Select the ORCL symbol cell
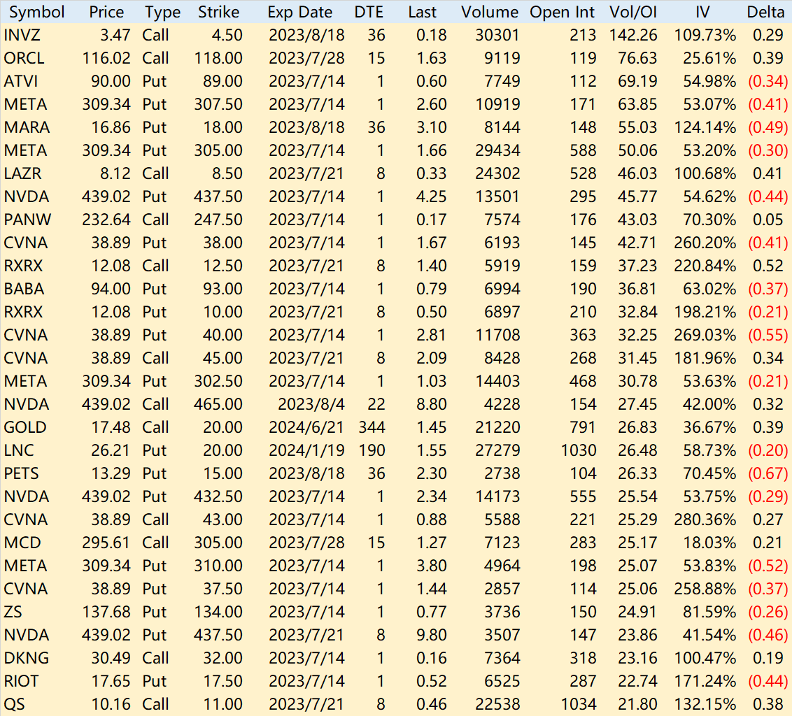 point(24,58)
